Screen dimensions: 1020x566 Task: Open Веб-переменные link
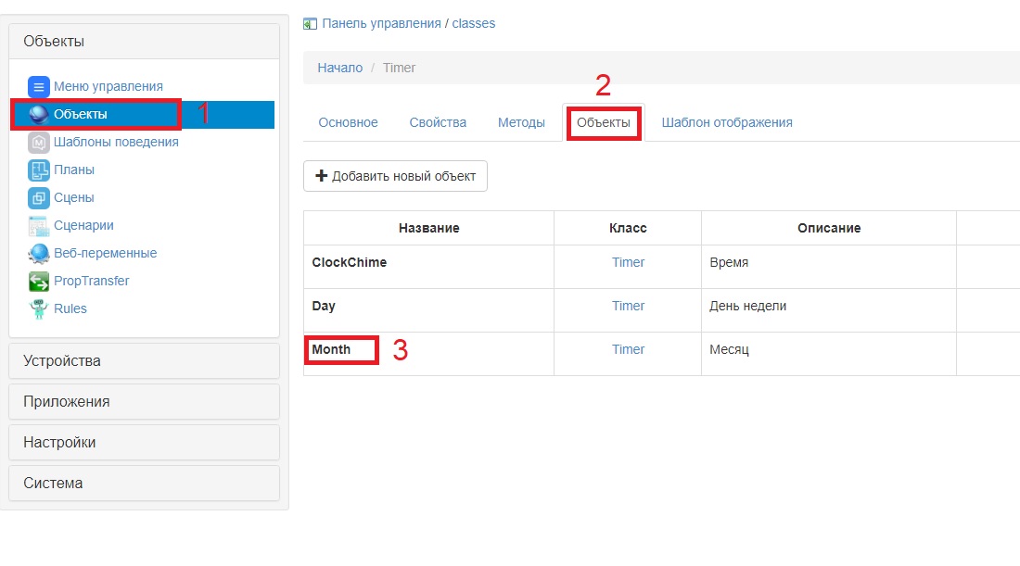tap(106, 253)
